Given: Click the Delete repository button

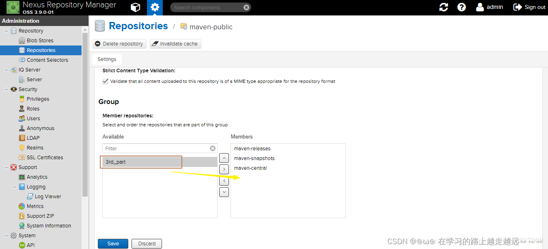Looking at the screenshot, I should pyautogui.click(x=119, y=44).
